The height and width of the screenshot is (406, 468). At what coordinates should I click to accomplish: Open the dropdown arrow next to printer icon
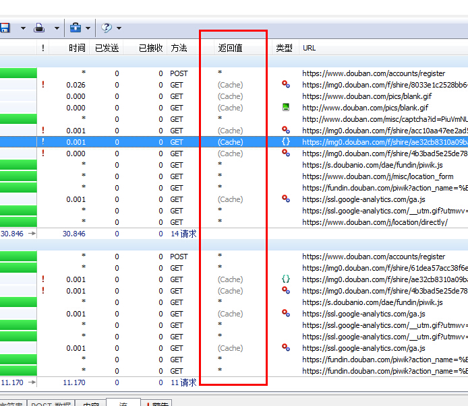coord(57,28)
